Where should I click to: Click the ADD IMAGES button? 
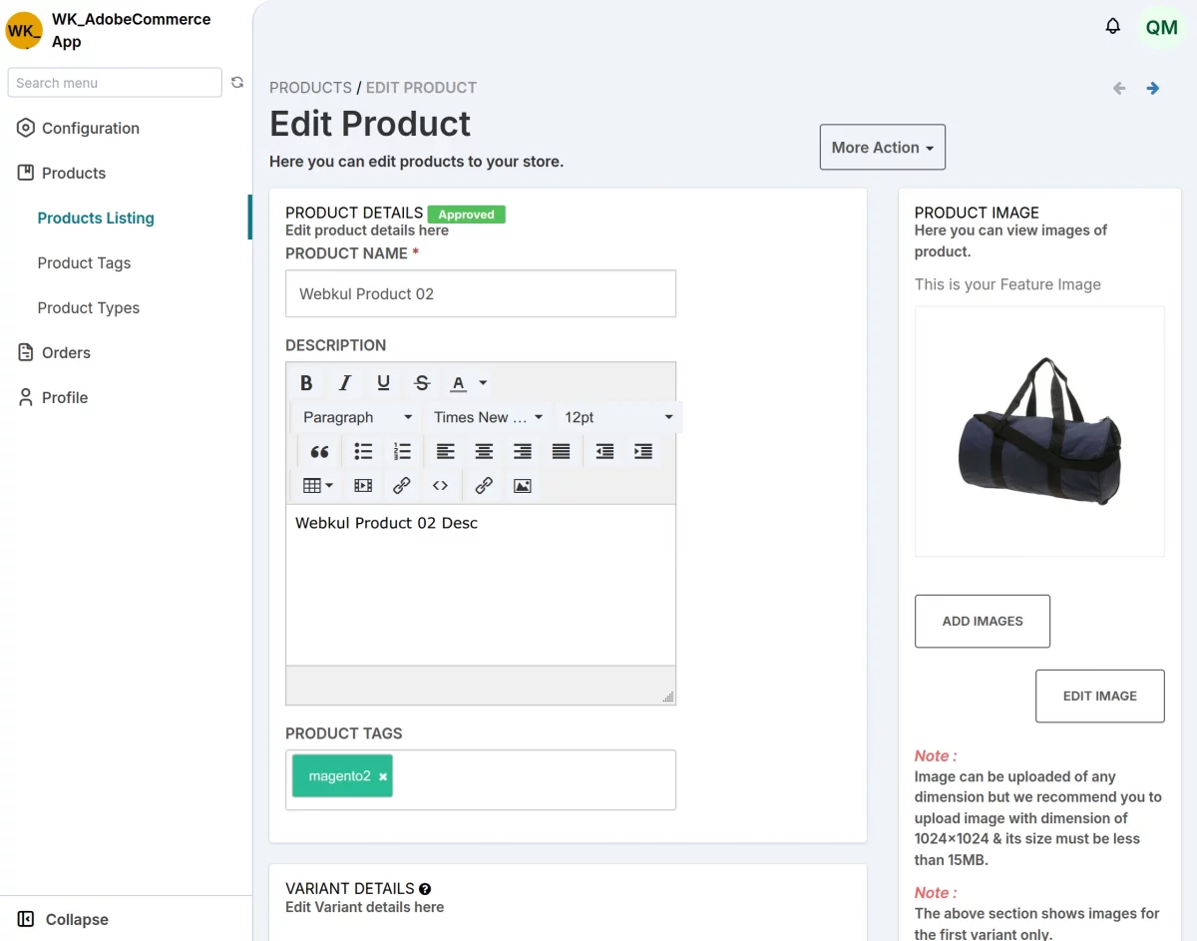982,621
